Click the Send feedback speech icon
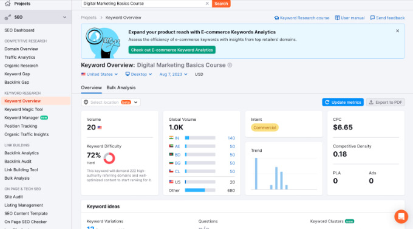The image size is (413, 229). click(x=372, y=18)
